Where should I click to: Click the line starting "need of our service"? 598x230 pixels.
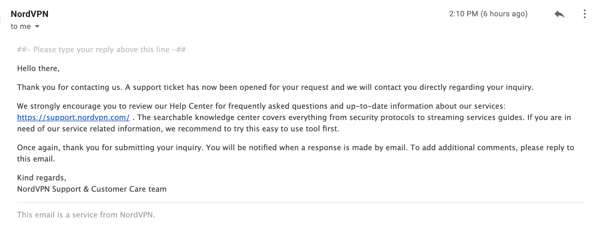178,129
